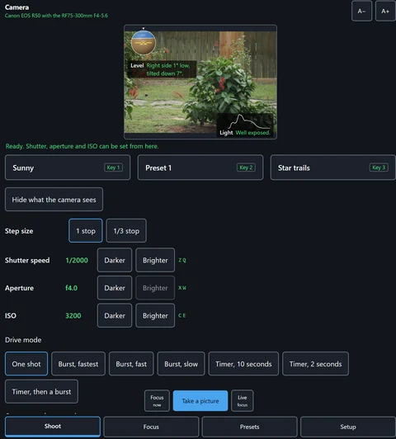Open the Presets tab
396x439 pixels.
(249, 427)
